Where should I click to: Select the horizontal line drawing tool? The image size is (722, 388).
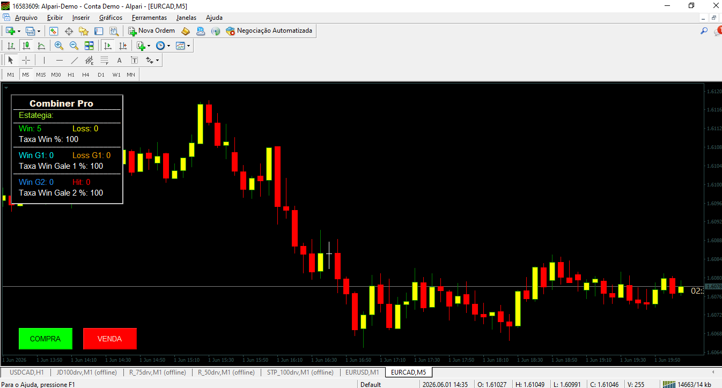(x=59, y=60)
